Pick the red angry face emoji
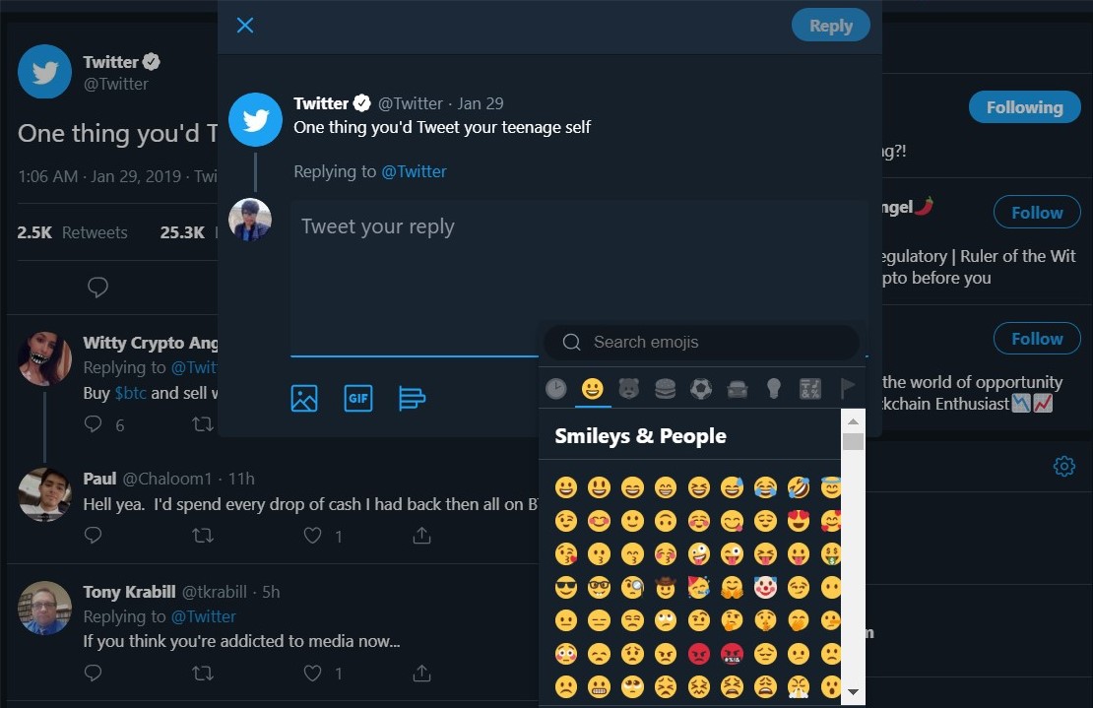 (698, 653)
